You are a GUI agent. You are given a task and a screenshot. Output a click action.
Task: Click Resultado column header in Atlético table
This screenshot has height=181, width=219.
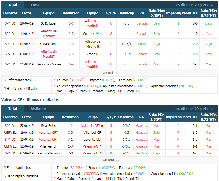[71, 13]
